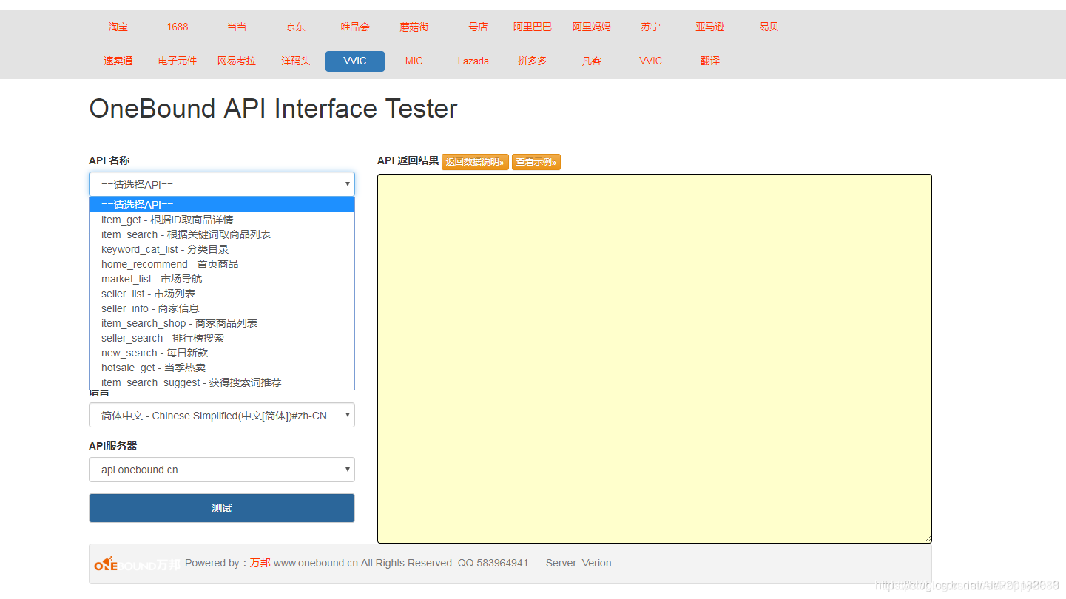Open the 淘宝 platform tab
This screenshot has width=1066, height=599.
tap(118, 27)
